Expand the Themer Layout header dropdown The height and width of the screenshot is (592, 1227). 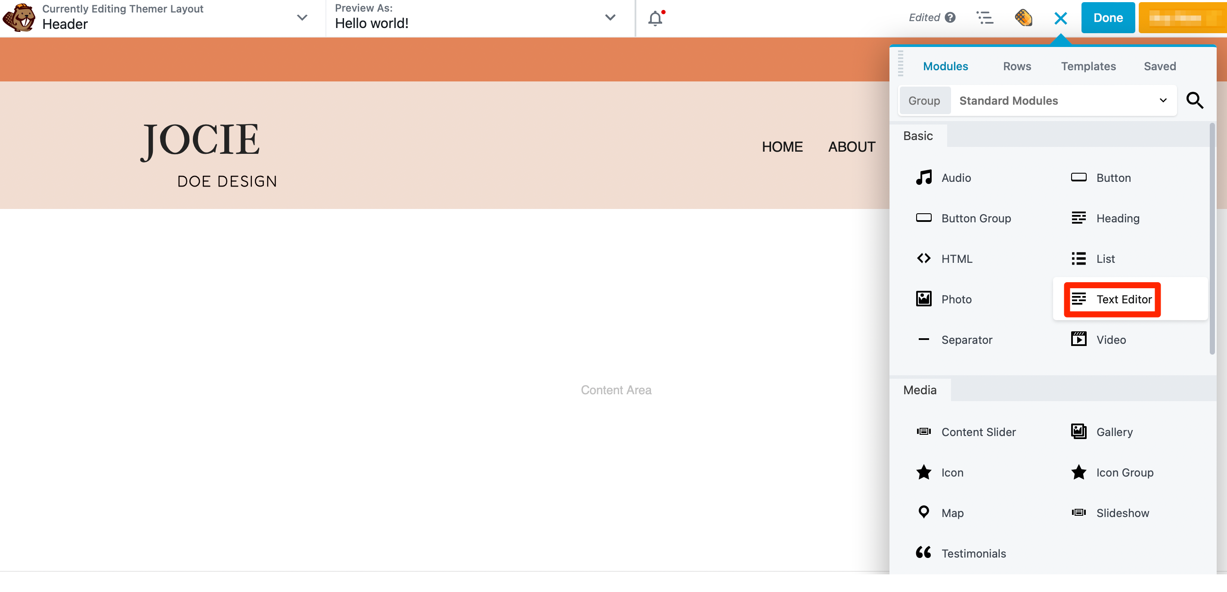tap(301, 18)
